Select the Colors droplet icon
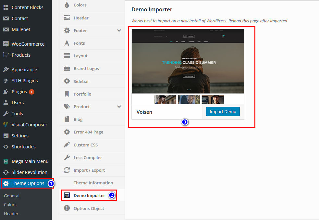The height and width of the screenshot is (220, 319). 67,5
